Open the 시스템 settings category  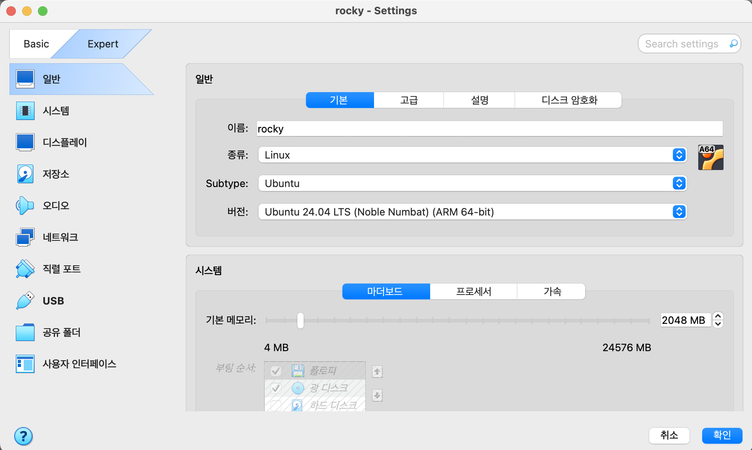(81, 110)
